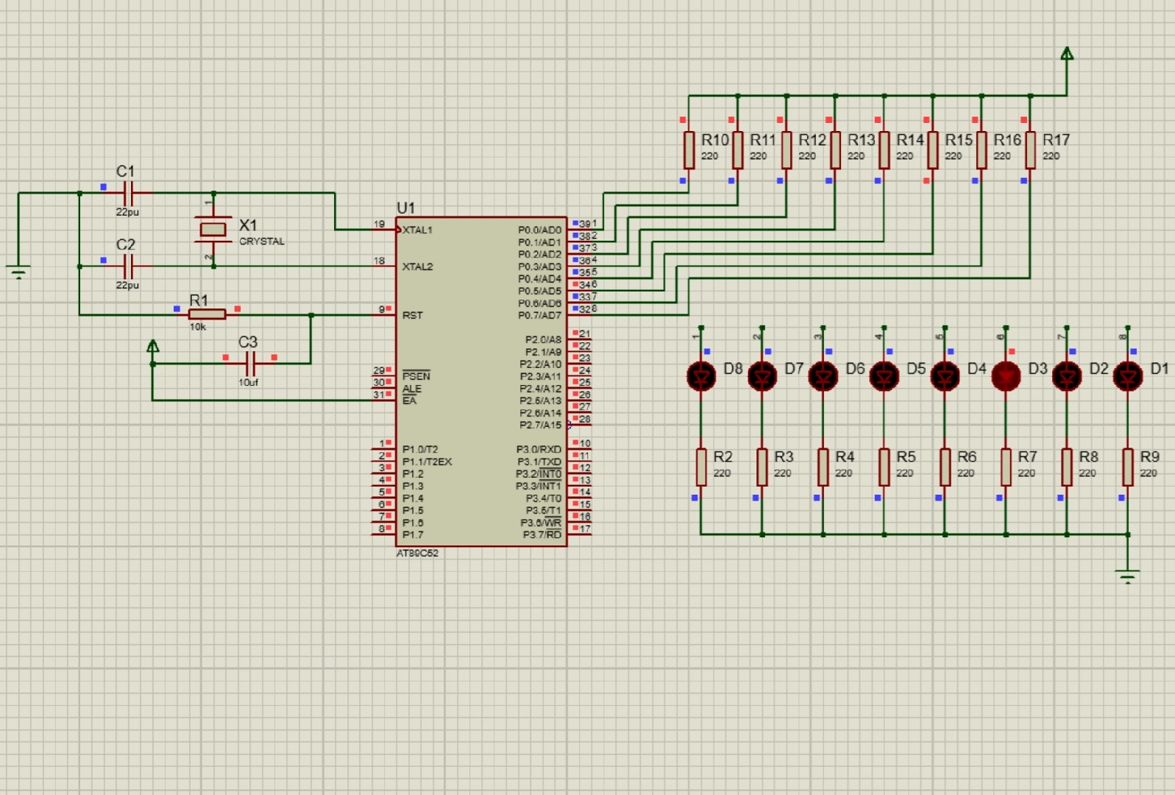Click power terminal arrow above R17 rail
1175x795 pixels.
click(1067, 53)
